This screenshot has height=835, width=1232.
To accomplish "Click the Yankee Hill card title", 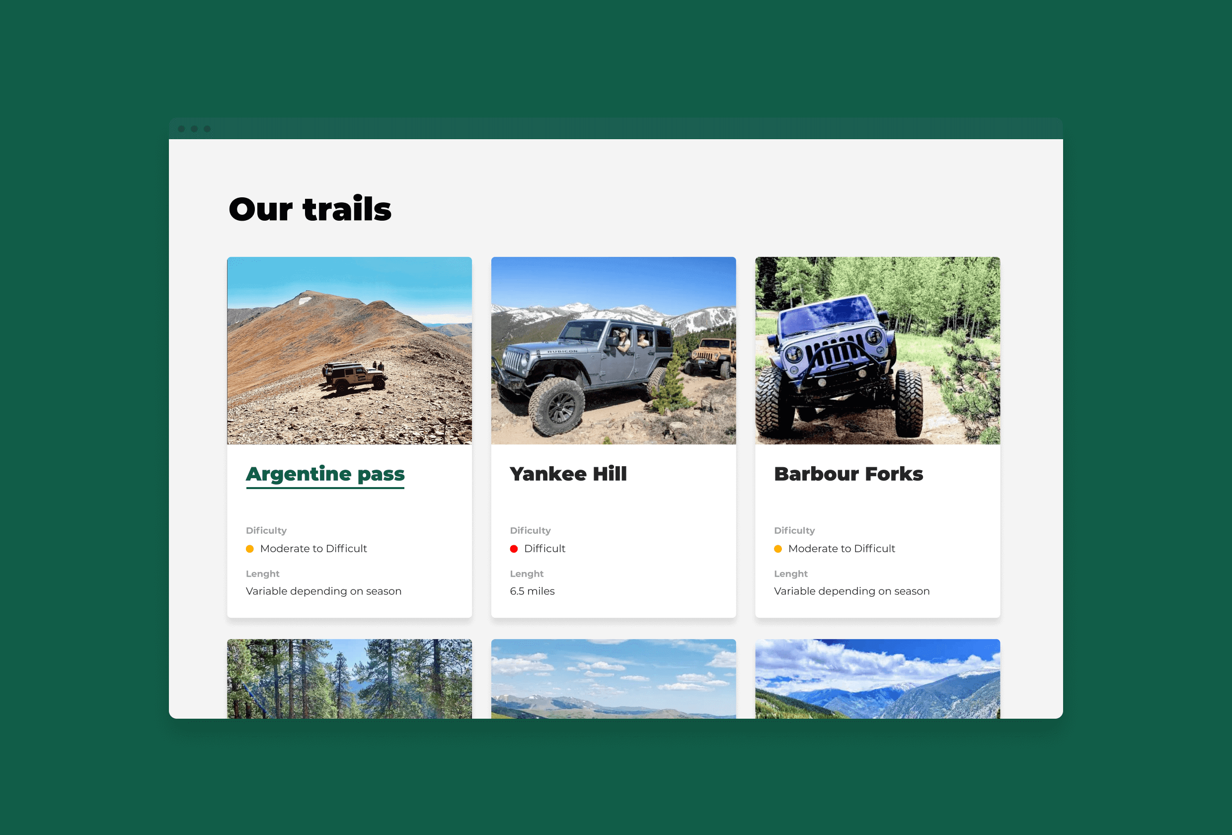I will (x=568, y=474).
